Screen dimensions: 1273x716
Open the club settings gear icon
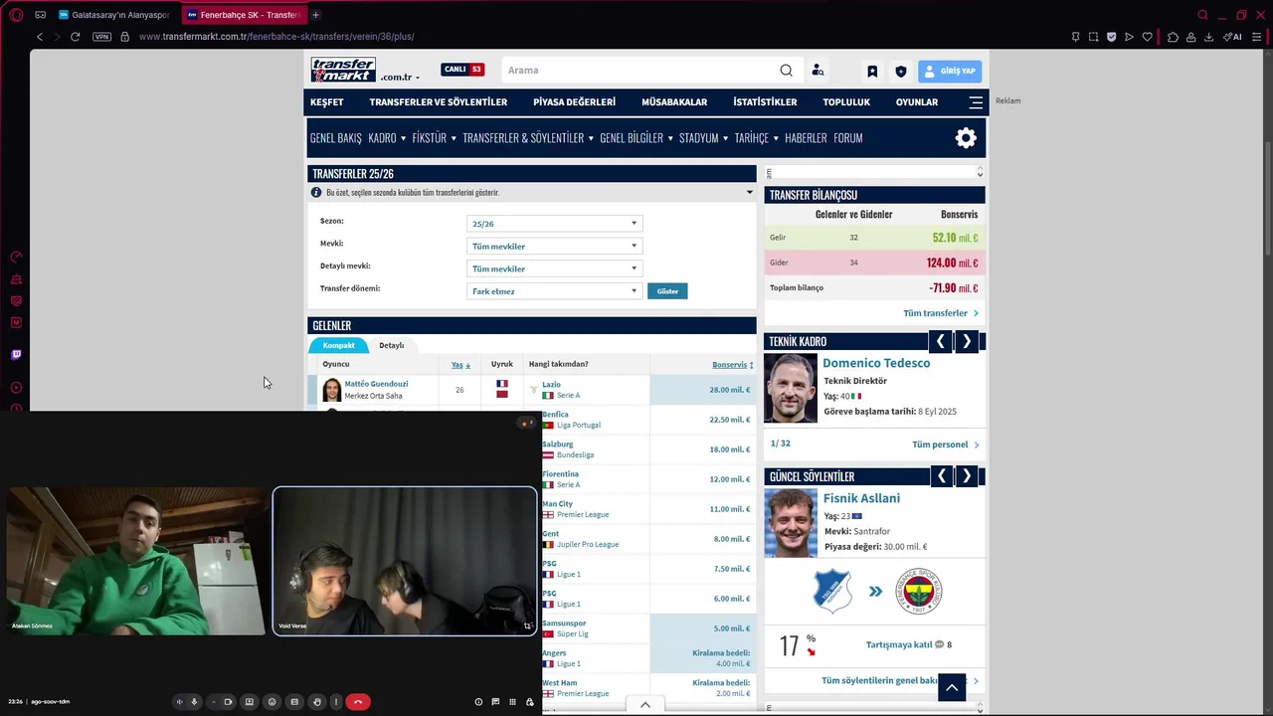pos(966,138)
